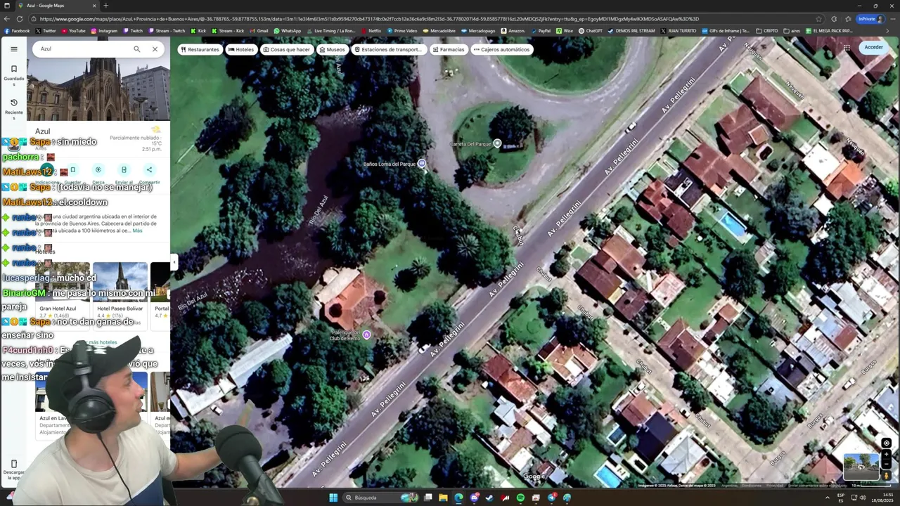Zoom in with the plus button

click(x=887, y=455)
